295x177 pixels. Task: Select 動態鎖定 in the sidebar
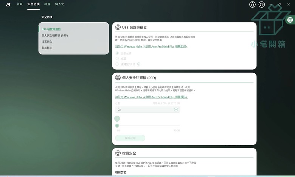[47, 48]
